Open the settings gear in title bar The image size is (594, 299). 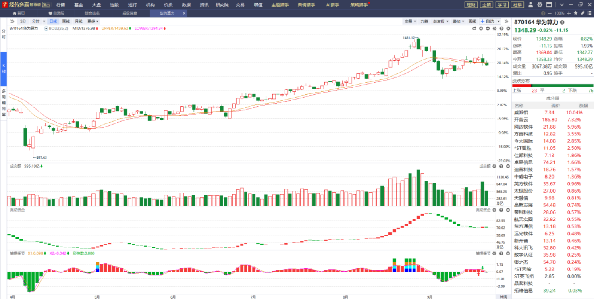coord(540,4)
